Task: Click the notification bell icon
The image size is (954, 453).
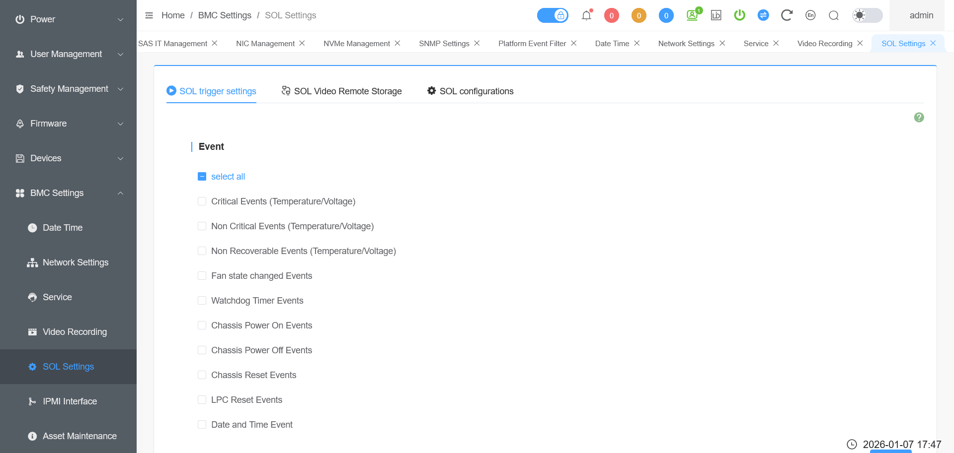Action: (586, 15)
